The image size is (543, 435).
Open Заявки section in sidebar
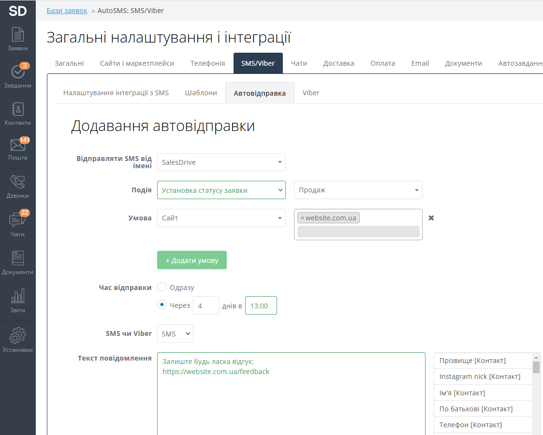tap(17, 39)
